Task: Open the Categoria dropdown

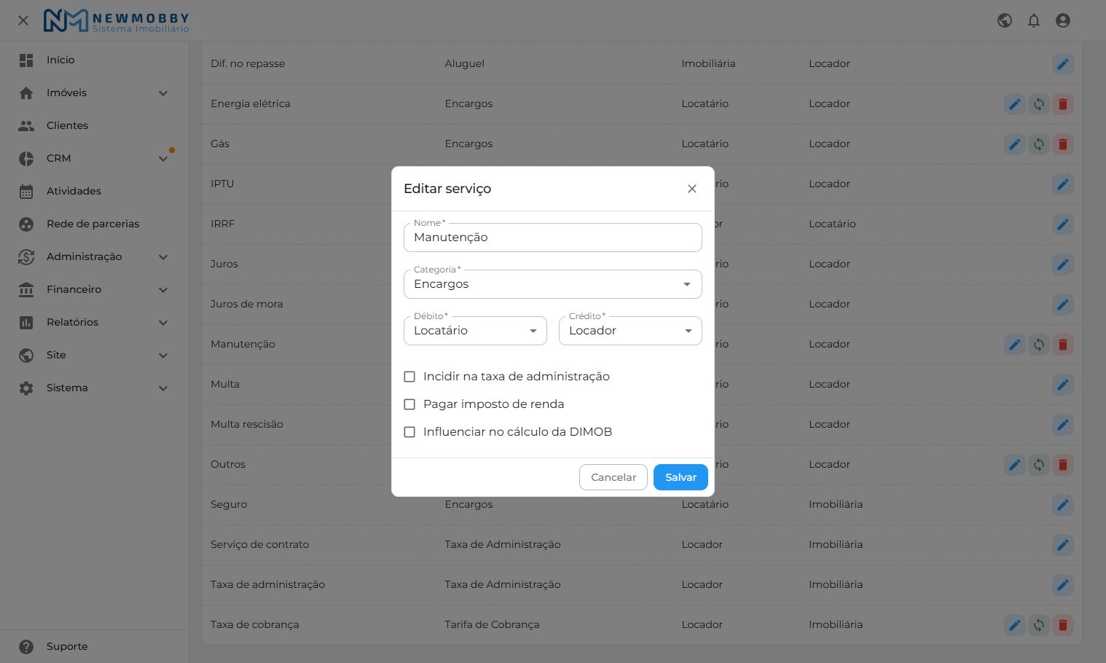Action: (x=553, y=284)
